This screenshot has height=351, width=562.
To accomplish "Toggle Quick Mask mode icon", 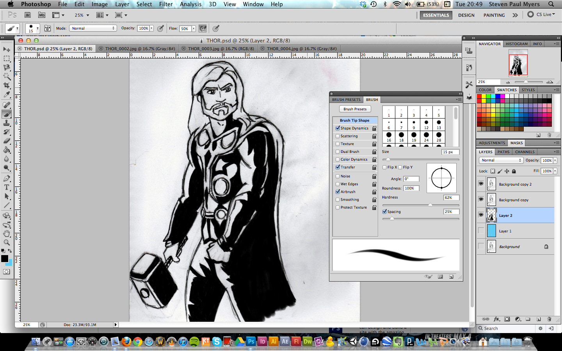I will [7, 272].
